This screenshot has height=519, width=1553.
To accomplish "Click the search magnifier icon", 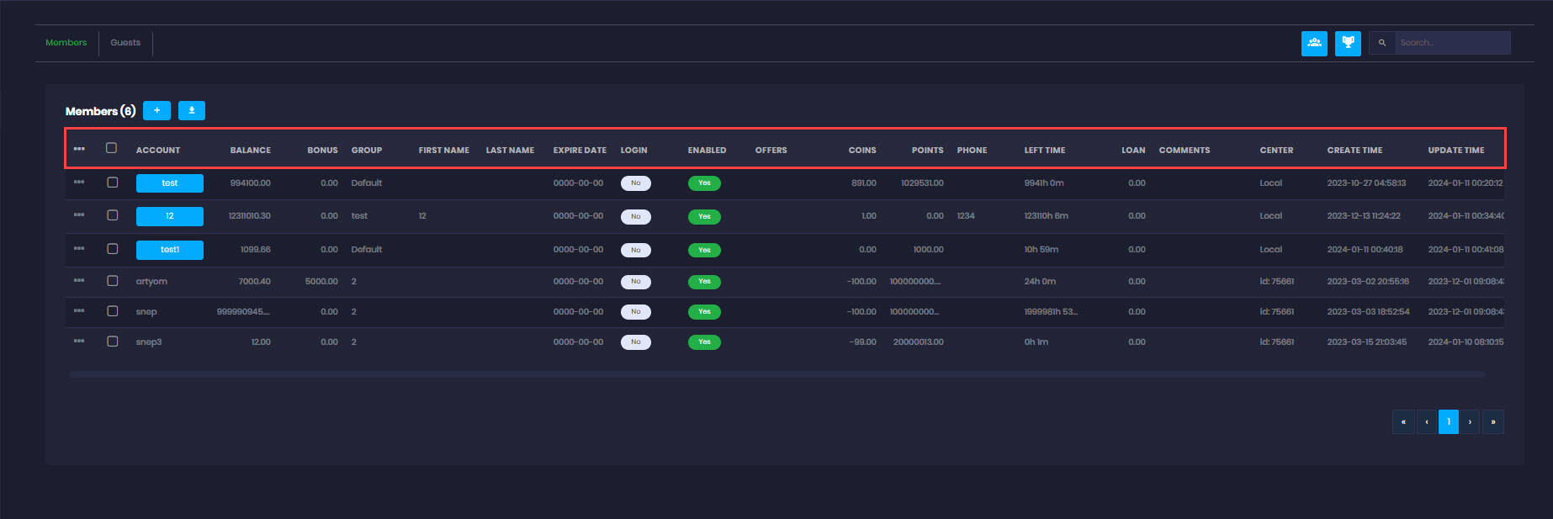I will pyautogui.click(x=1382, y=43).
